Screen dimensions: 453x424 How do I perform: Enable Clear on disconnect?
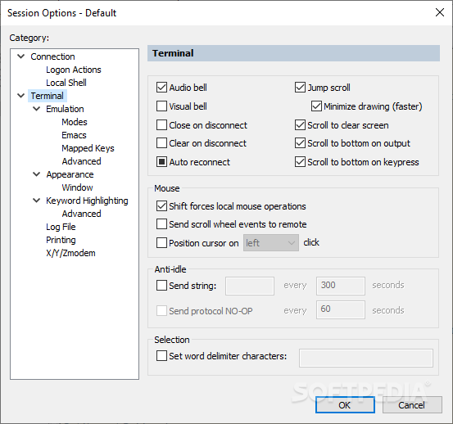pyautogui.click(x=161, y=143)
